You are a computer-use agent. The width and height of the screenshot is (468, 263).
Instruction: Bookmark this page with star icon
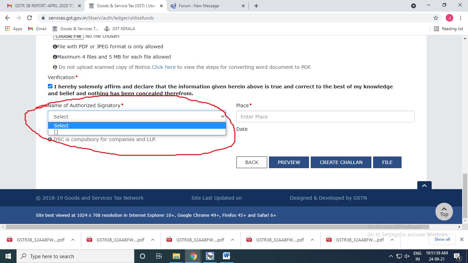[x=436, y=18]
